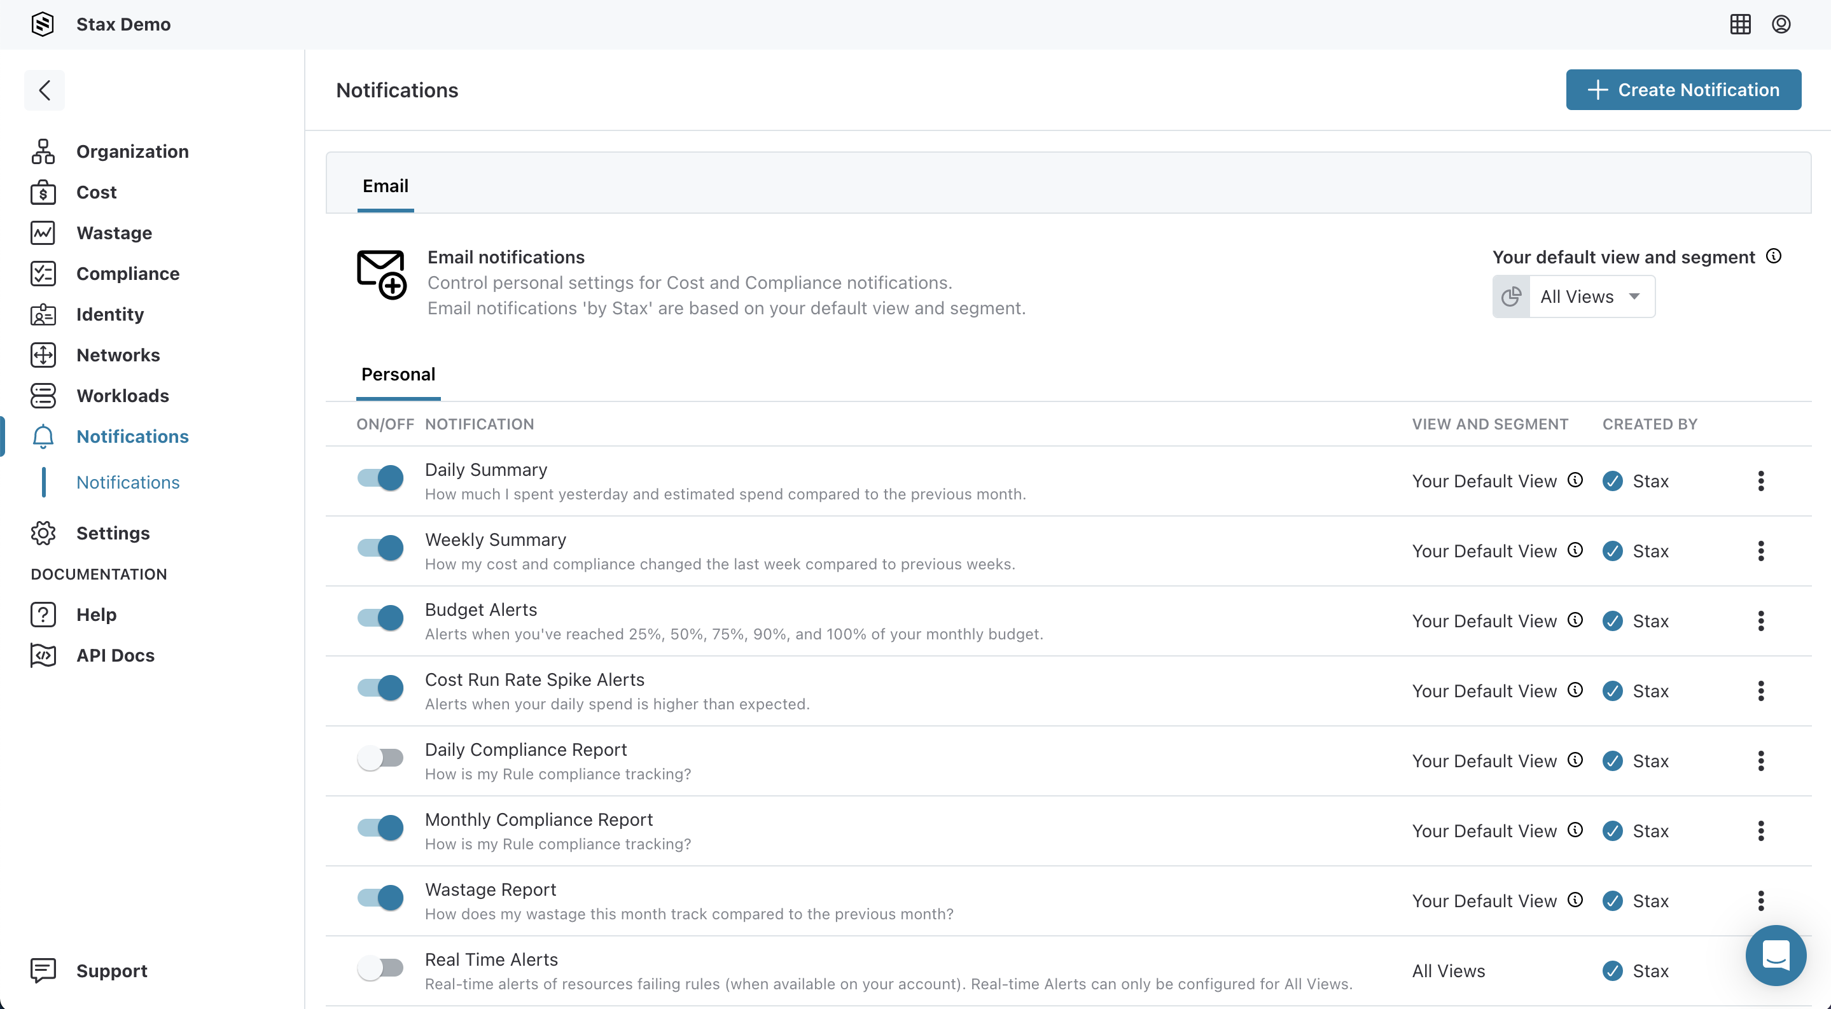Image resolution: width=1831 pixels, height=1009 pixels.
Task: Click the Cost sidebar icon
Action: [43, 193]
